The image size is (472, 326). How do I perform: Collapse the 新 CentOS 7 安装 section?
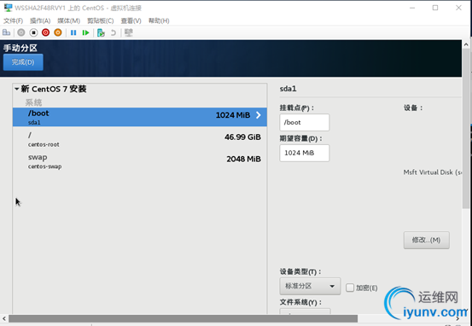click(x=17, y=89)
